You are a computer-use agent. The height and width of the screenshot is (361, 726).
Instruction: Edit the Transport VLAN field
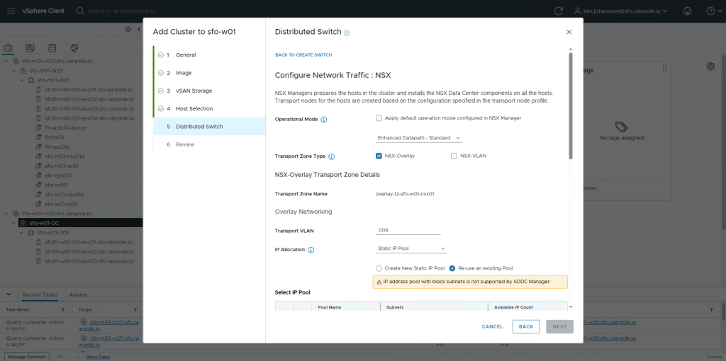(x=408, y=230)
